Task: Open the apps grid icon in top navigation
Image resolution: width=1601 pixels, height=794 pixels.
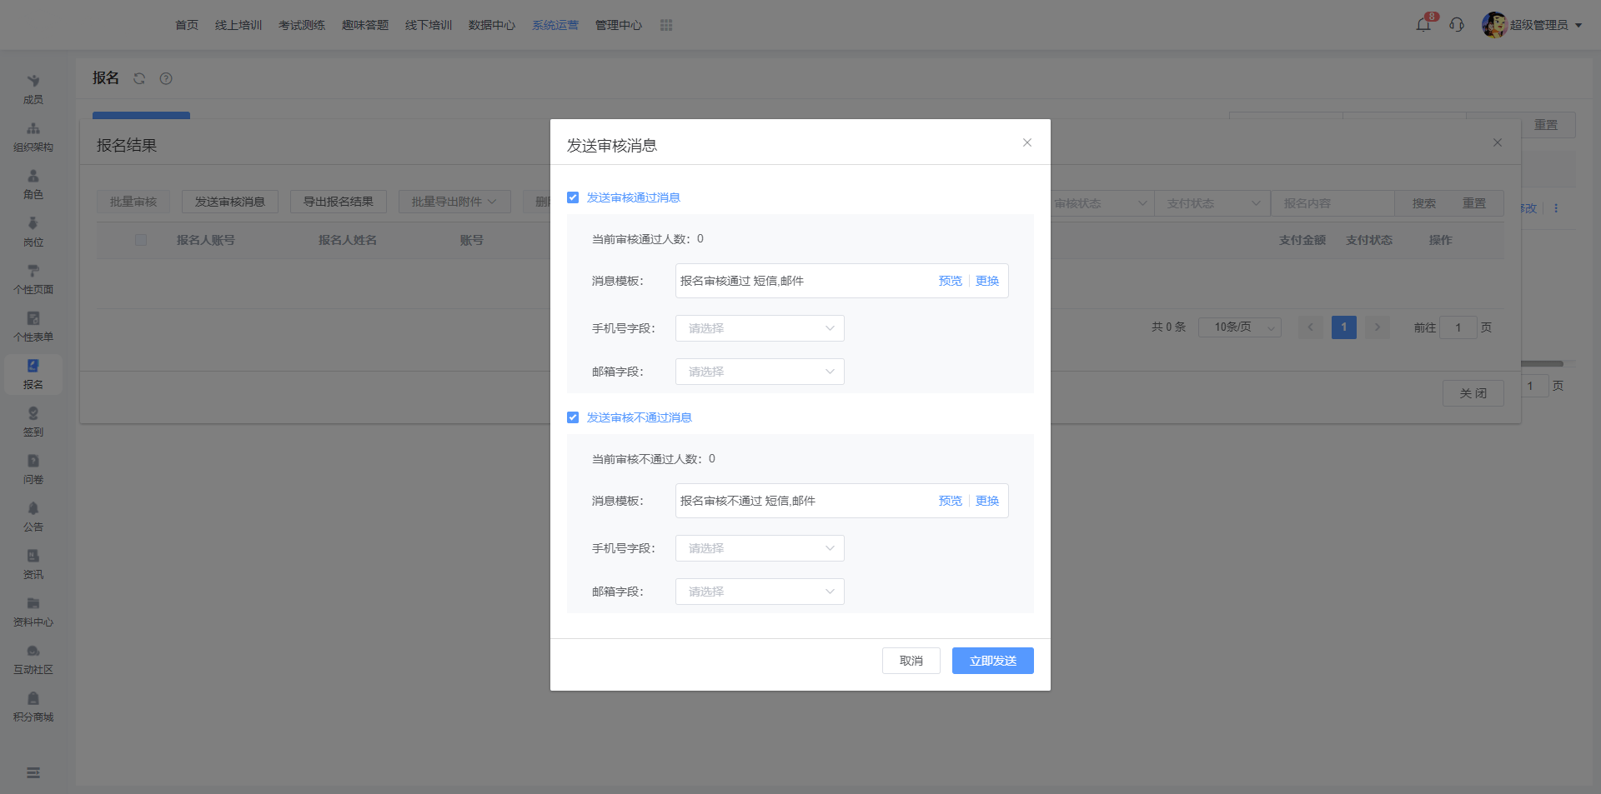Action: click(666, 25)
